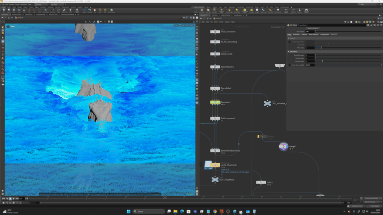Open the network editor Layout menu
The height and width of the screenshot is (215, 383).
(x=227, y=22)
